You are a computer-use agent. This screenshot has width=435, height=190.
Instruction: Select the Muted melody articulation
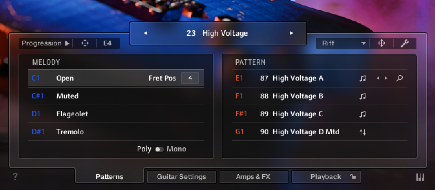[x=116, y=96]
